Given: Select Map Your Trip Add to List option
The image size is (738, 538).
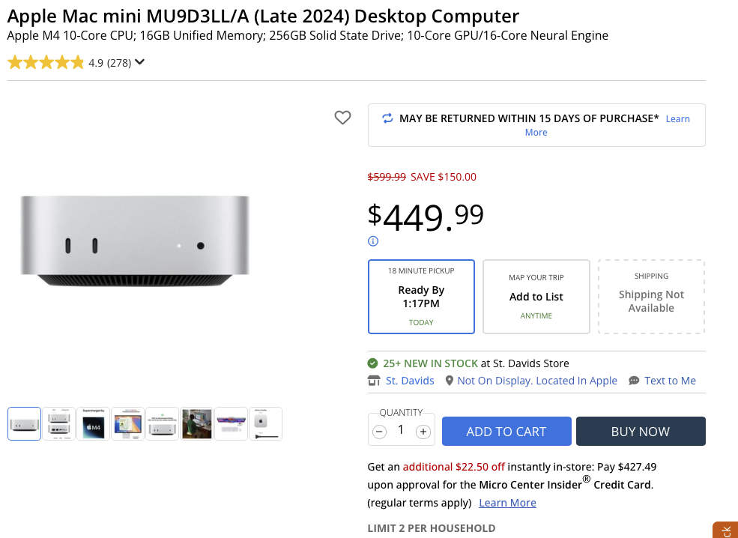Looking at the screenshot, I should pyautogui.click(x=536, y=297).
